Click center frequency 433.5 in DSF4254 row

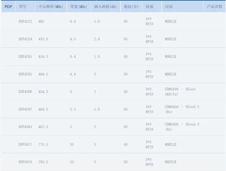(x=43, y=39)
